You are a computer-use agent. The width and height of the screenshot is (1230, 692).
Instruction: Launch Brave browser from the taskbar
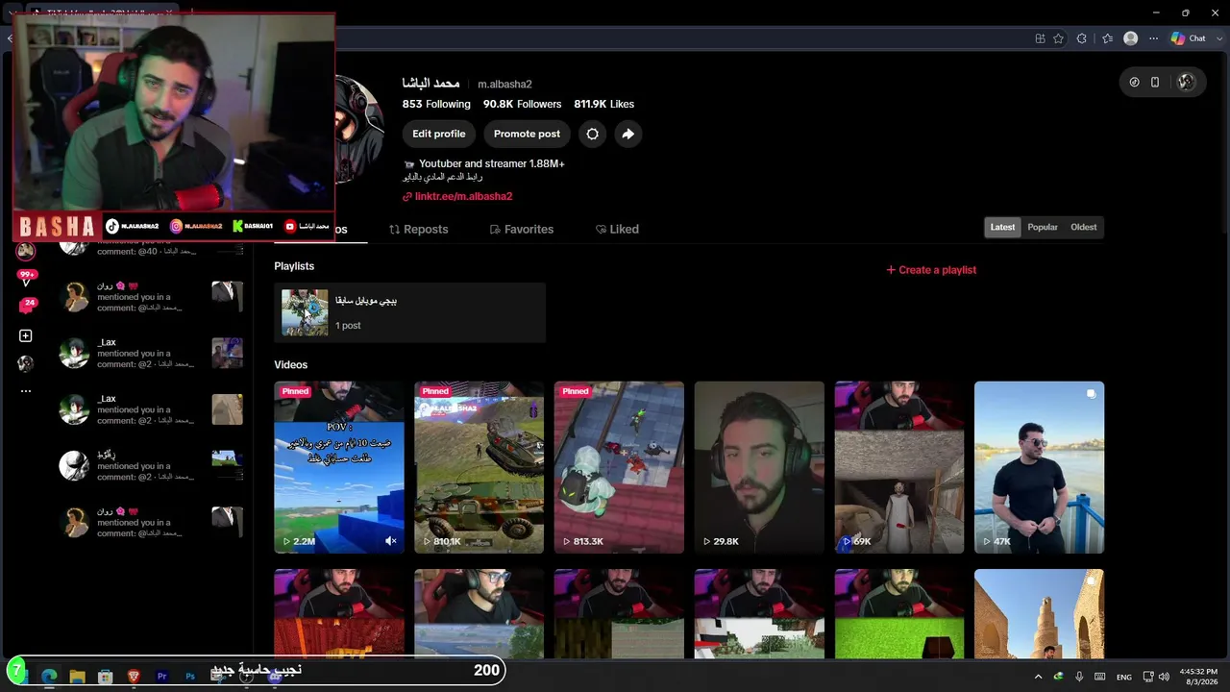click(x=134, y=677)
